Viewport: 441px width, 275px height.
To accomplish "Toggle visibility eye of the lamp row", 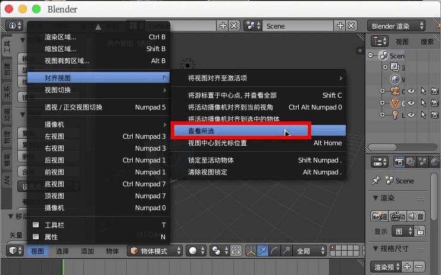I will (411, 115).
